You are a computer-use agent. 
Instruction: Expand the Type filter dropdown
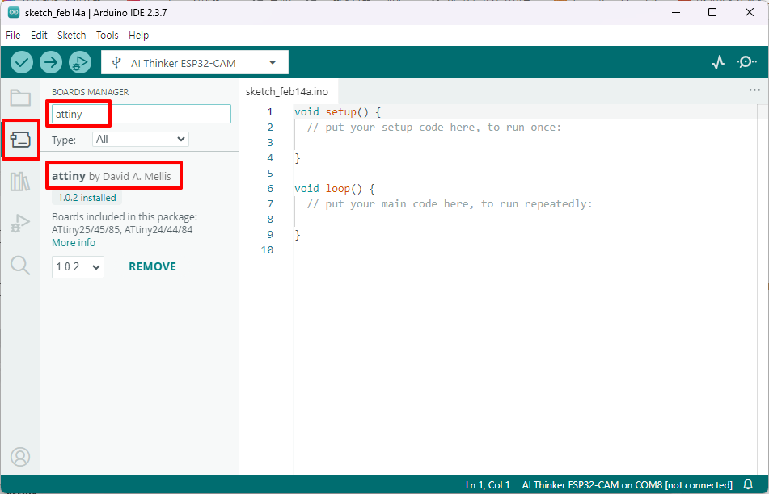[140, 140]
